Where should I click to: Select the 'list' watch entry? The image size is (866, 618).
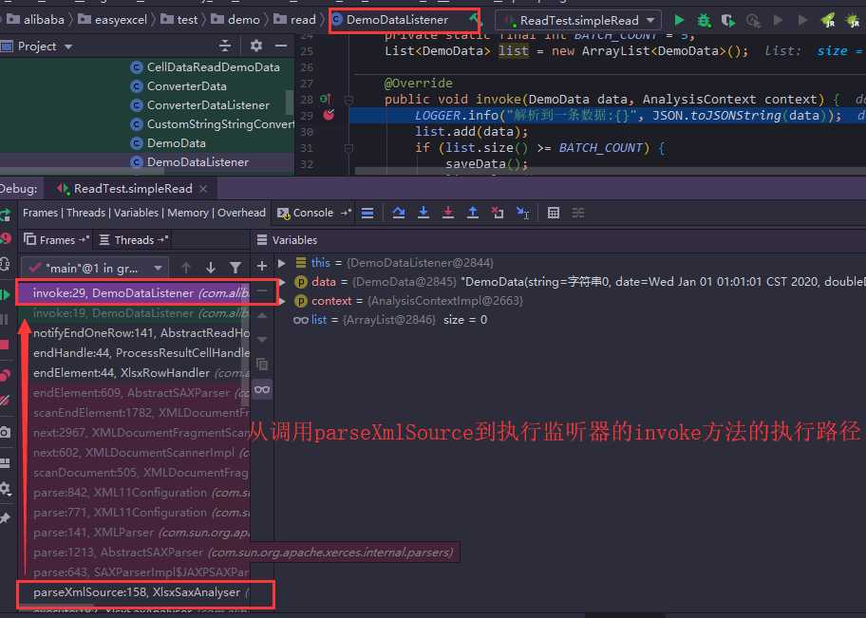[390, 320]
